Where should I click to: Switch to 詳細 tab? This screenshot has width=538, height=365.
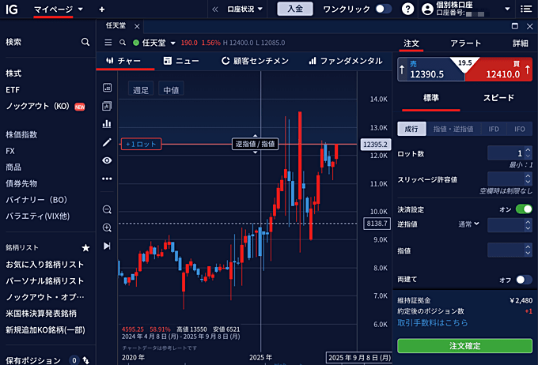pyautogui.click(x=520, y=43)
